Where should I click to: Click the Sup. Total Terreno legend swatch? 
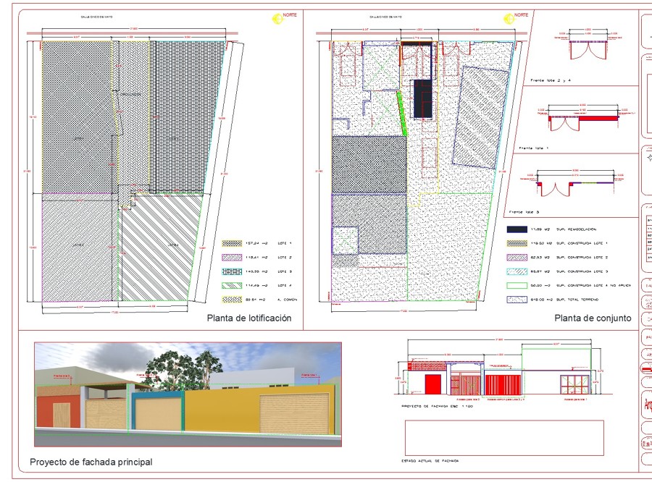[515, 299]
